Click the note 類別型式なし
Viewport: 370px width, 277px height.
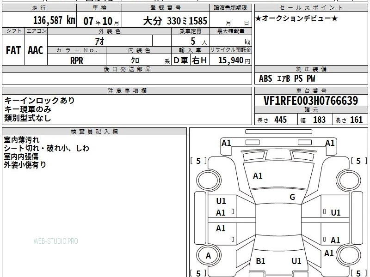[28, 118]
